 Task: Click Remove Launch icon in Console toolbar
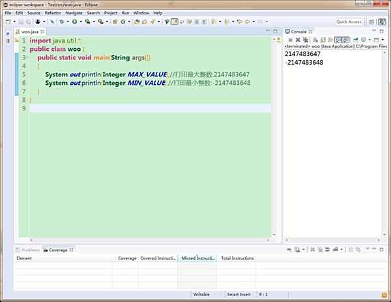298,40
